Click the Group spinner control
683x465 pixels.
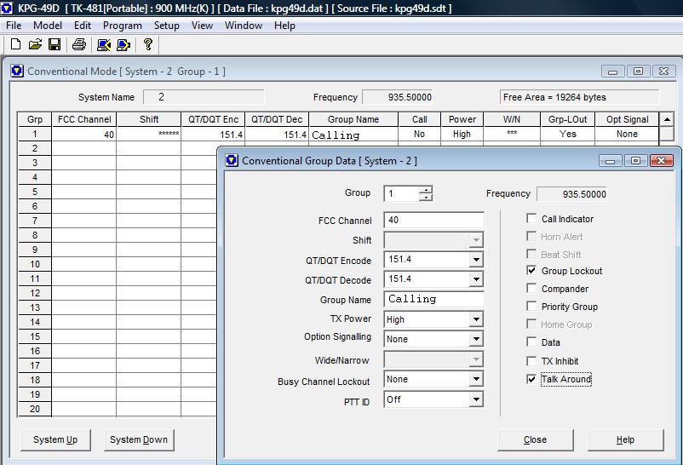point(426,193)
